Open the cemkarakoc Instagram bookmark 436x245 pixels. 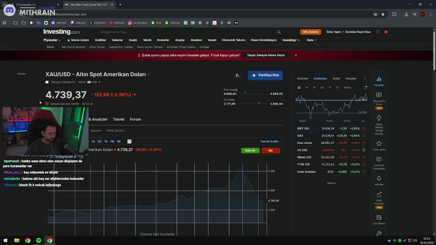[x=138, y=23]
